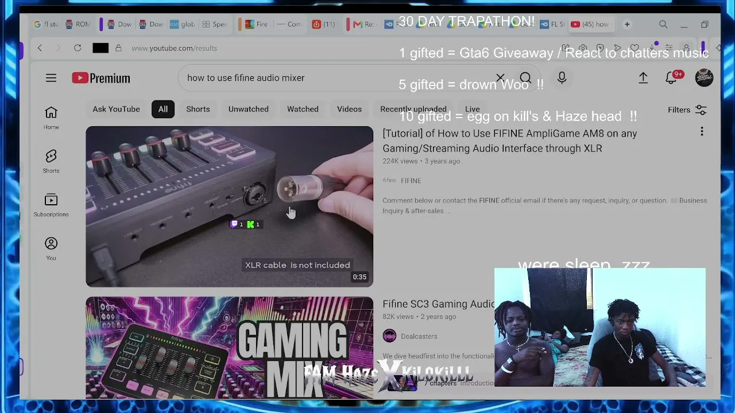Click the '224K views' text
The image size is (735, 413).
(400, 161)
